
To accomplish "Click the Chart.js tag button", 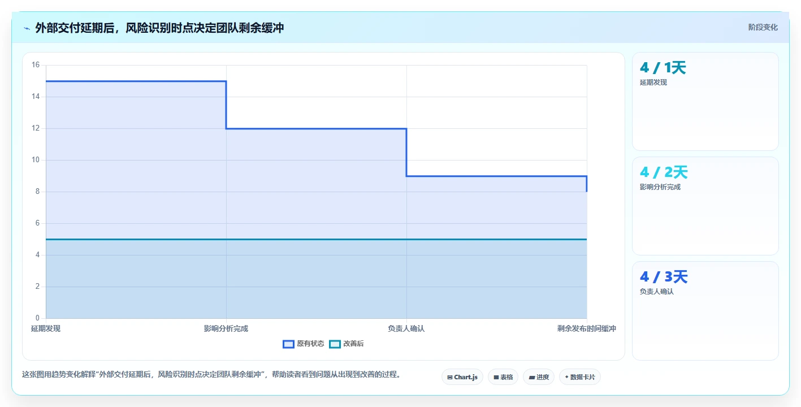I will click(462, 377).
